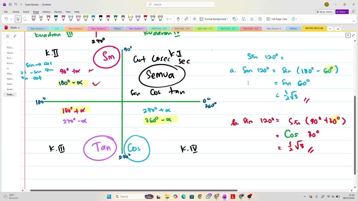Click the Ink to Math icon
Viewport: 358px width, 201px height.
(x=252, y=19)
